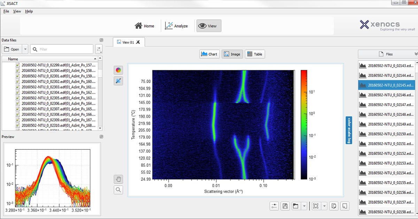Open the File menu
Viewport: 418px width, 219px height.
coord(6,11)
